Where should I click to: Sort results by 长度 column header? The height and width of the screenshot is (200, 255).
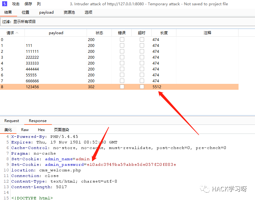tap(164, 33)
